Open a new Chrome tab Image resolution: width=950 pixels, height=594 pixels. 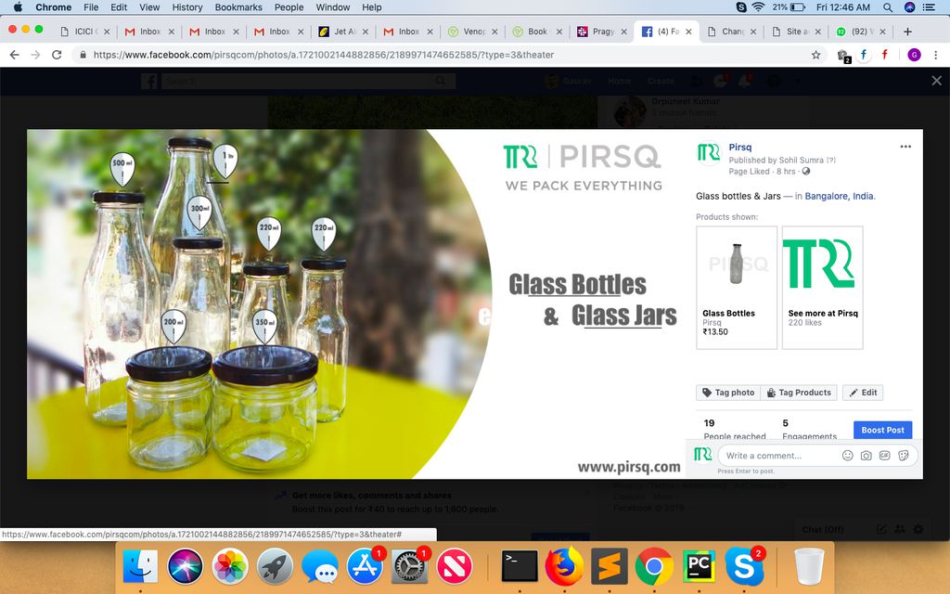point(907,32)
